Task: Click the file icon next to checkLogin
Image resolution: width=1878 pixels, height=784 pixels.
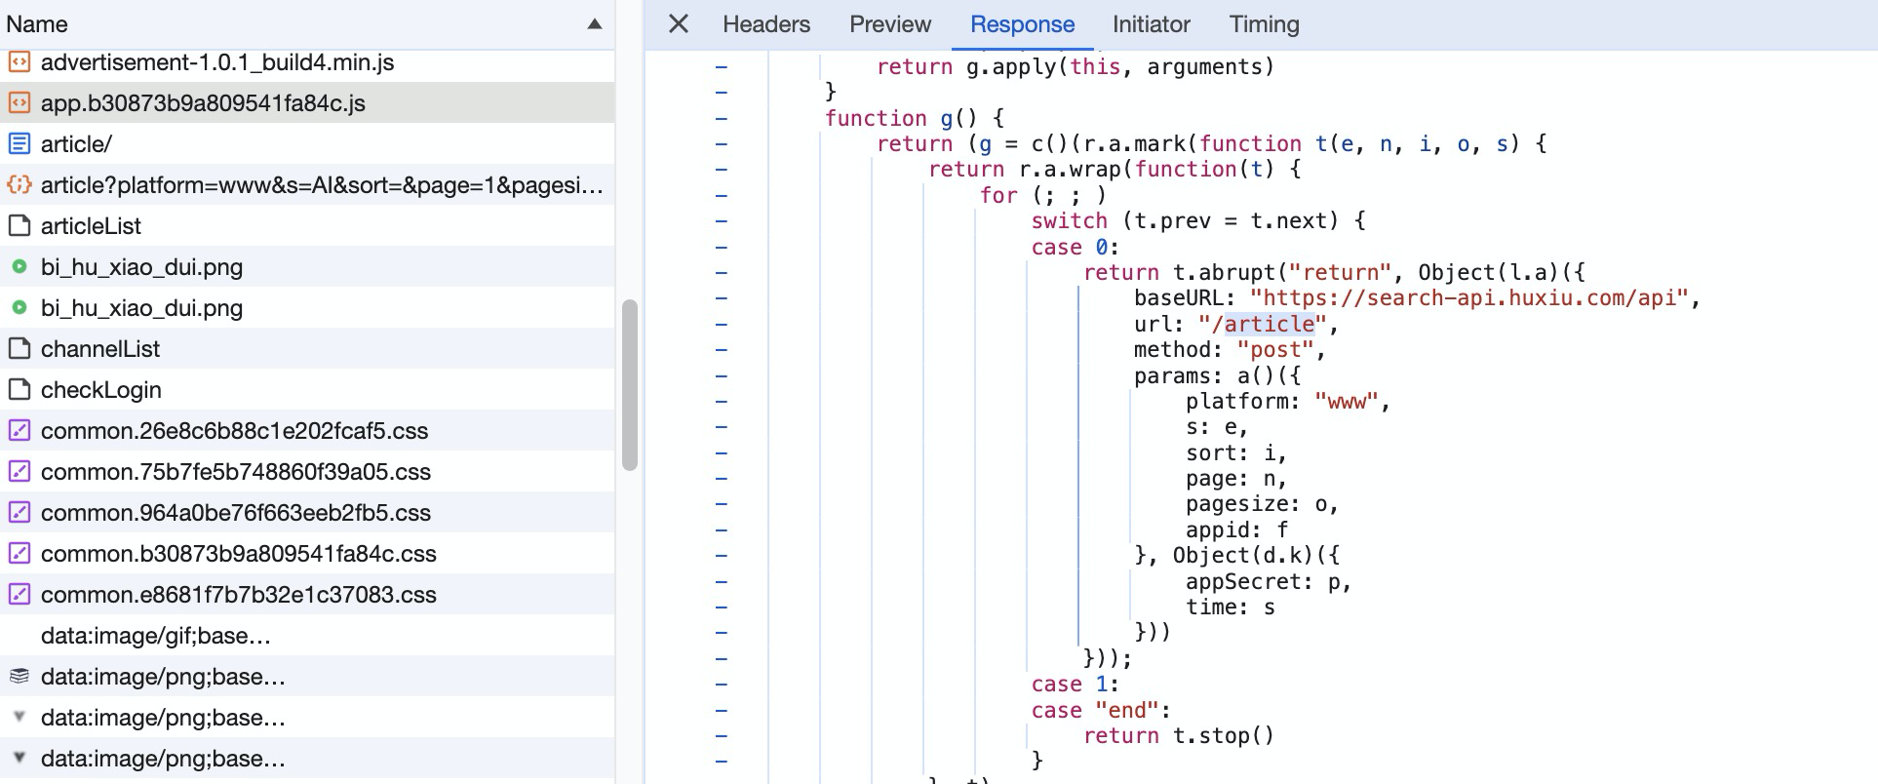Action: tap(20, 390)
